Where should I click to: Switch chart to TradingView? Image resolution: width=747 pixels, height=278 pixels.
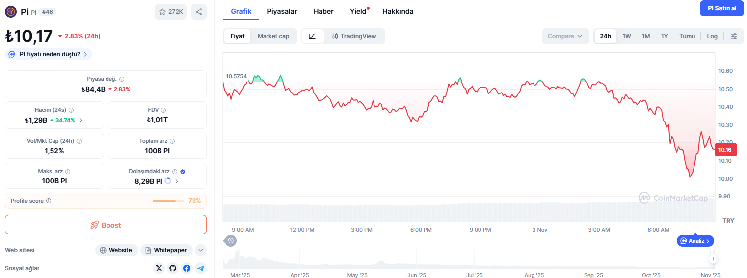(354, 36)
